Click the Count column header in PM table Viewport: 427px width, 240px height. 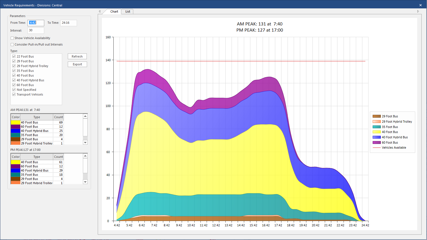pos(59,157)
